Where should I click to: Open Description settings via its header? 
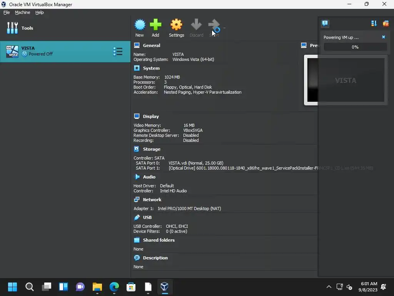tap(155, 258)
